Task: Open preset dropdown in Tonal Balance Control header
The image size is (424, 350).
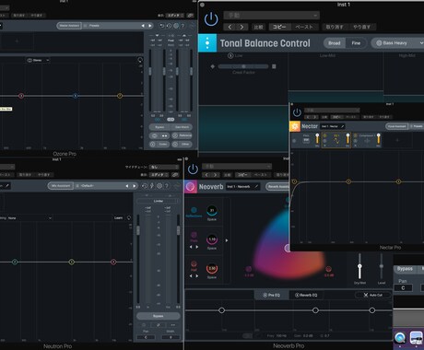Action: 271,15
